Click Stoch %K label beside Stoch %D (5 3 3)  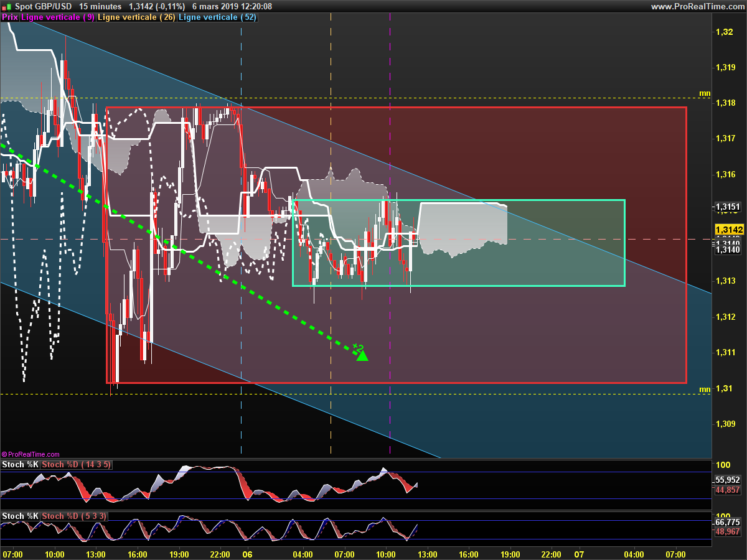[21, 516]
